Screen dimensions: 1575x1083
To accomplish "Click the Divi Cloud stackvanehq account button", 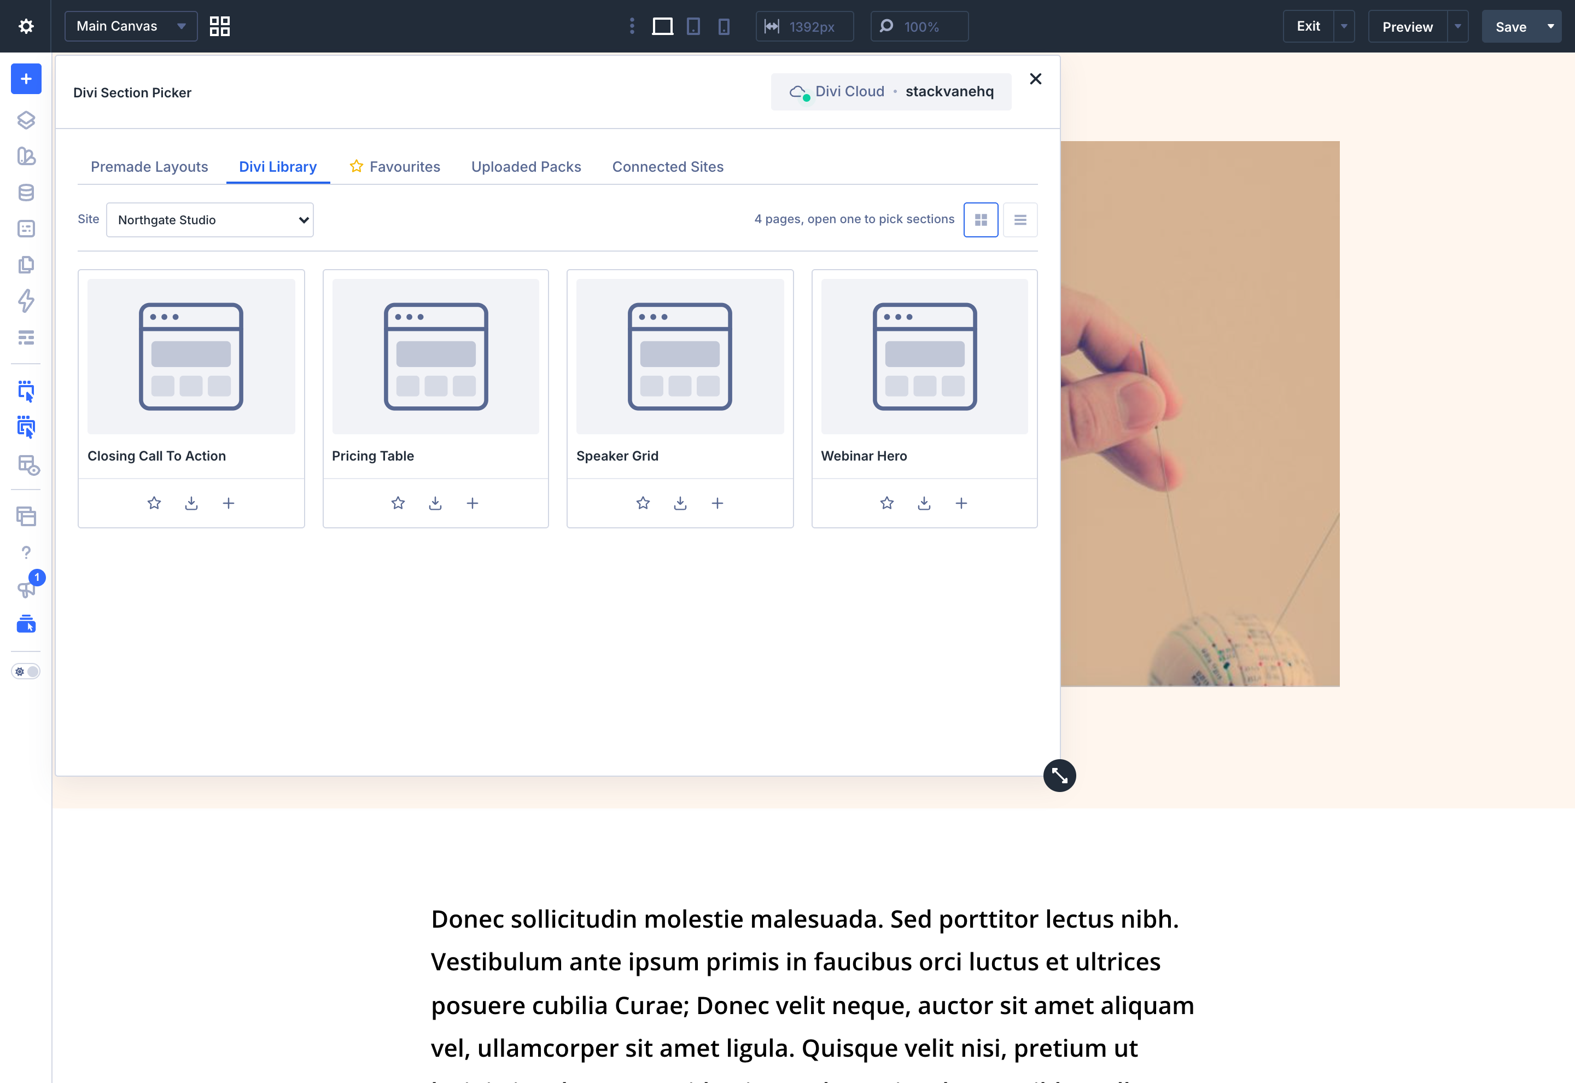I will (891, 91).
